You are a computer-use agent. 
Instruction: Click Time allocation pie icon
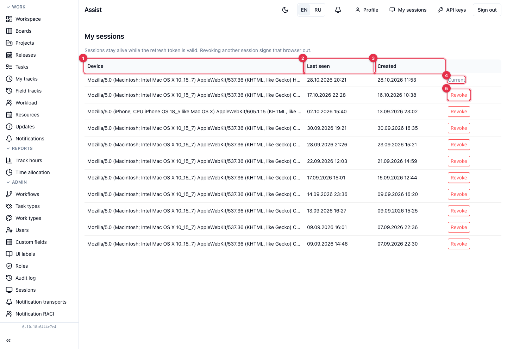9,172
